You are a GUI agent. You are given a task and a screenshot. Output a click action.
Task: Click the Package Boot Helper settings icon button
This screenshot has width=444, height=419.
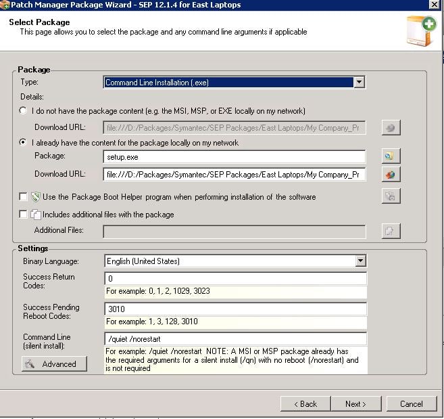click(391, 196)
